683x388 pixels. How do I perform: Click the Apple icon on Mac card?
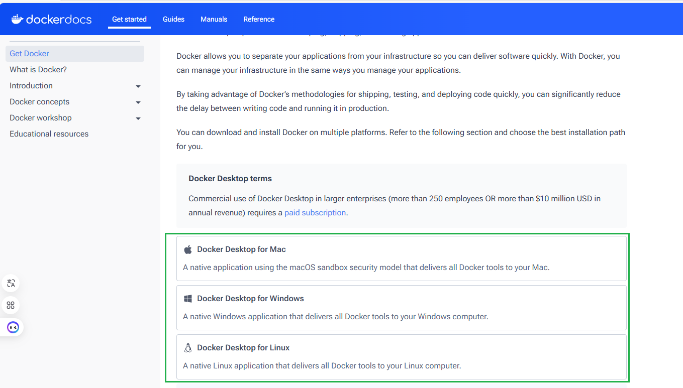[x=188, y=249]
